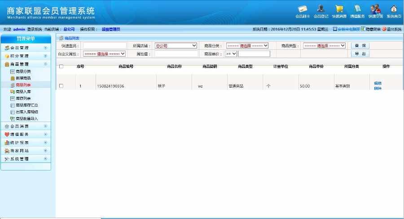Click the 隐藏菜单 hide menu icon
Image resolution: width=404 pixels, height=219 pixels.
[363, 29]
